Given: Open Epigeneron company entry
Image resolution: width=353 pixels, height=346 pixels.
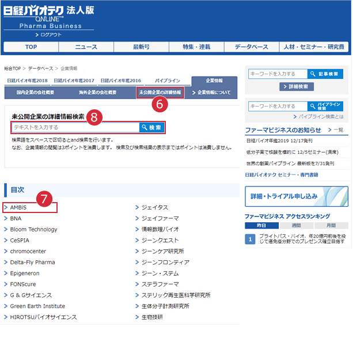Looking at the screenshot, I should coord(25,273).
